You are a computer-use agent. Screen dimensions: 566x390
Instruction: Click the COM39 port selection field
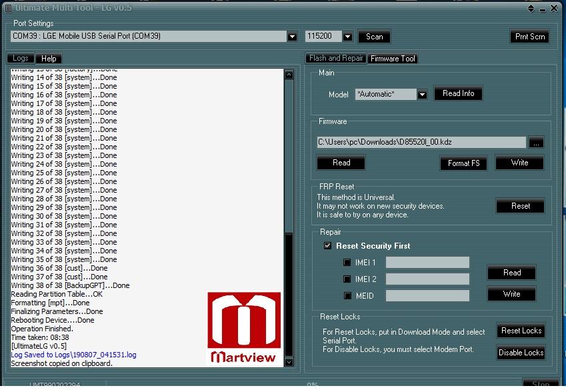tap(149, 36)
